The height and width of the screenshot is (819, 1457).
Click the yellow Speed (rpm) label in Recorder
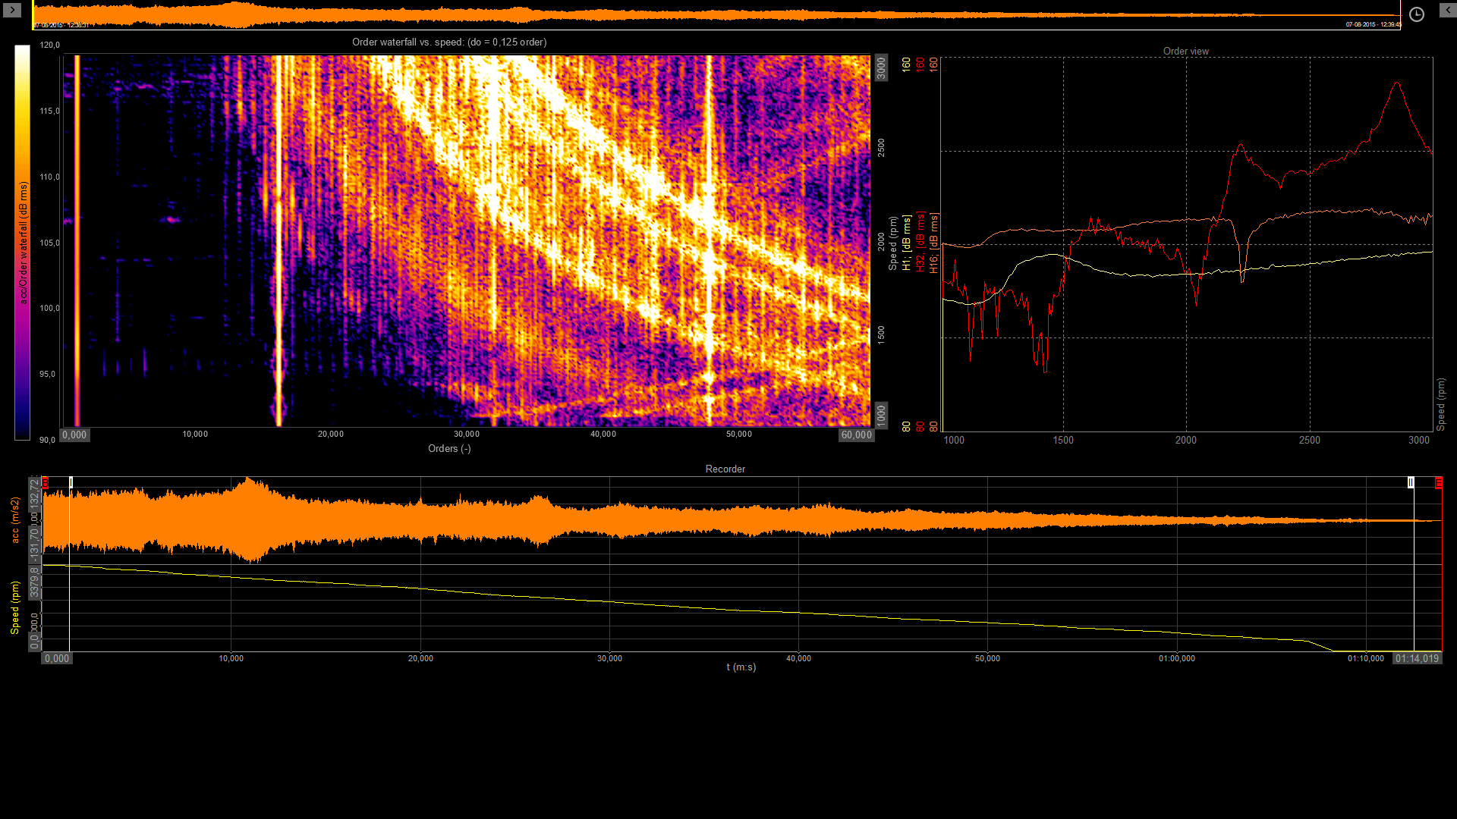[15, 607]
